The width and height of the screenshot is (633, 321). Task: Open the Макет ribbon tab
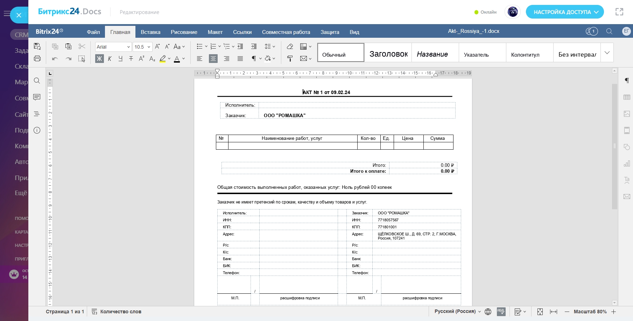(x=215, y=32)
